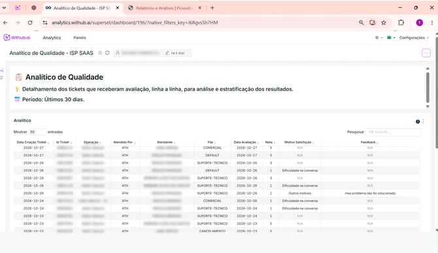Favorite the dashboard with the star icon
Viewport: 438px width, 253px height.
100,53
